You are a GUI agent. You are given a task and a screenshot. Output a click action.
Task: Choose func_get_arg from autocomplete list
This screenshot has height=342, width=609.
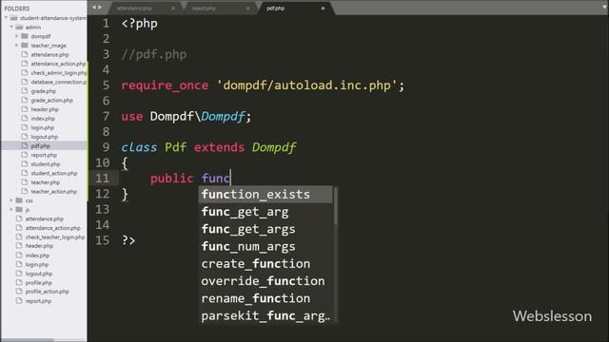[265, 212]
